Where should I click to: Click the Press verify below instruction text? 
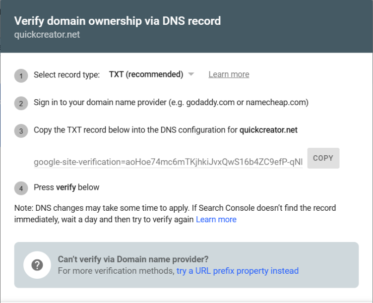66,187
